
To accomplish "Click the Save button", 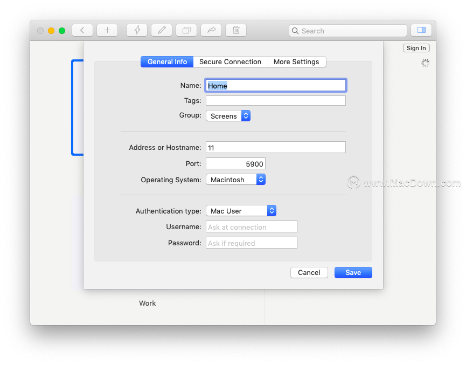I will click(x=353, y=273).
